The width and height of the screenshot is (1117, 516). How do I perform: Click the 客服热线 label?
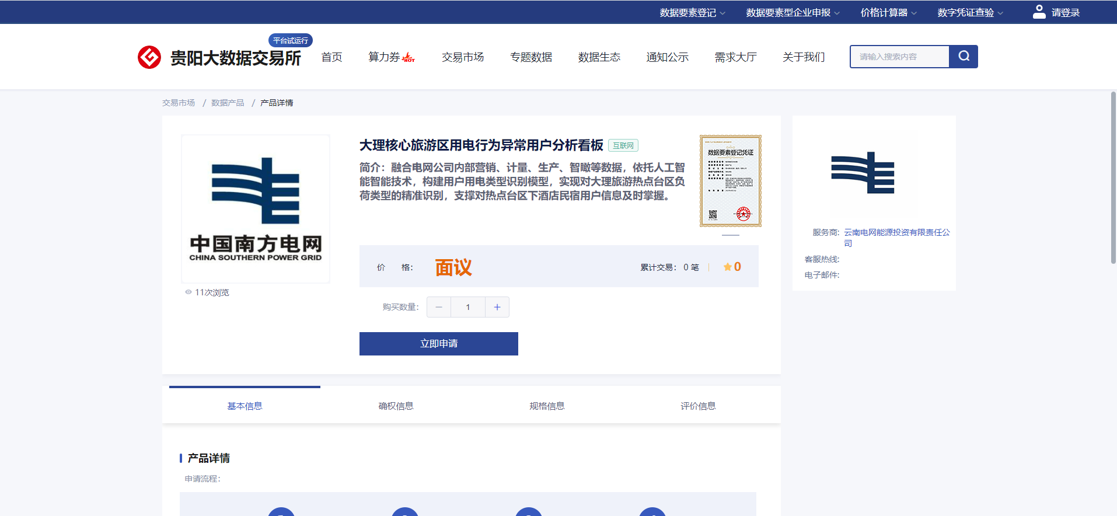(822, 259)
